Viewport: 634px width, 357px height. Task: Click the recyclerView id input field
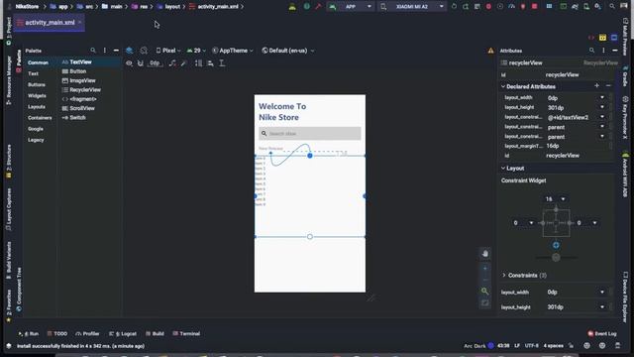coord(579,75)
